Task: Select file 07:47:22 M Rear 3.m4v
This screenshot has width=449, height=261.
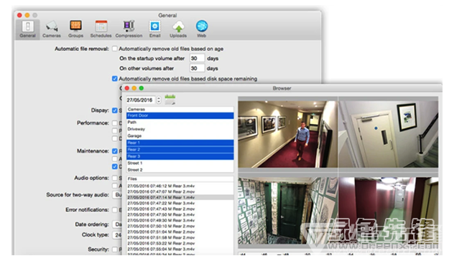Action: (180, 203)
